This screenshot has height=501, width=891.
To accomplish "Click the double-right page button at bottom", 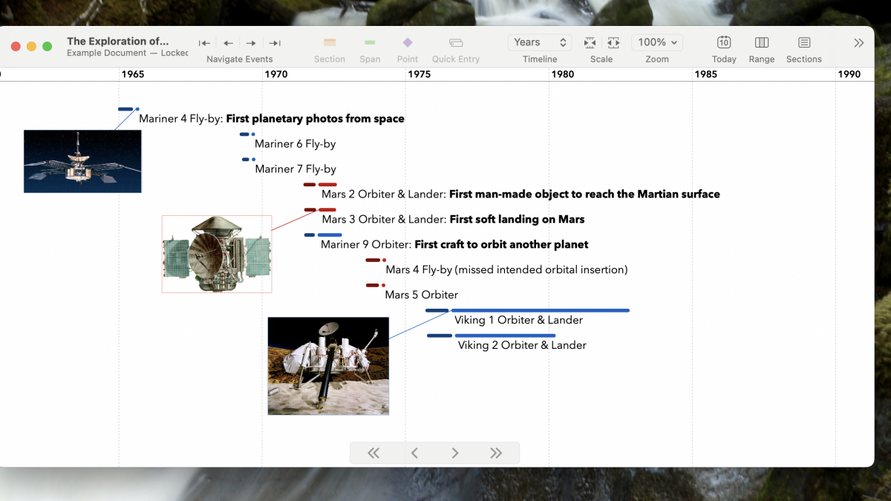I will coord(496,453).
